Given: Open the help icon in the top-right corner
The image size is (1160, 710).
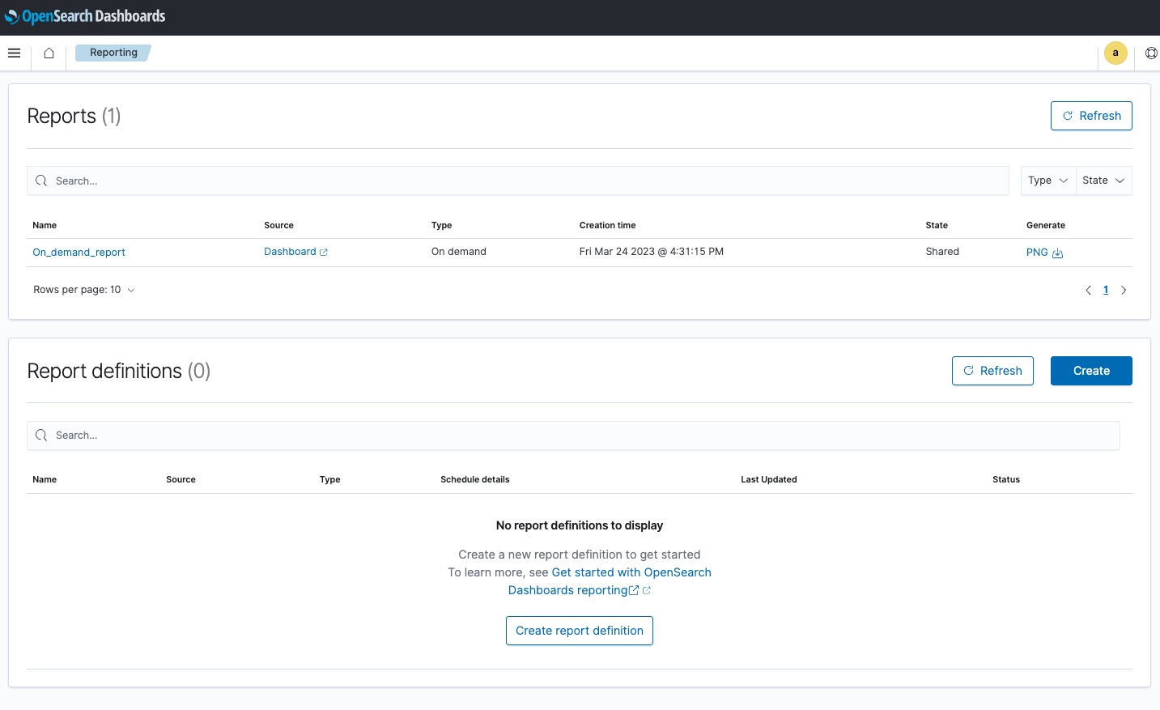Looking at the screenshot, I should [1151, 53].
